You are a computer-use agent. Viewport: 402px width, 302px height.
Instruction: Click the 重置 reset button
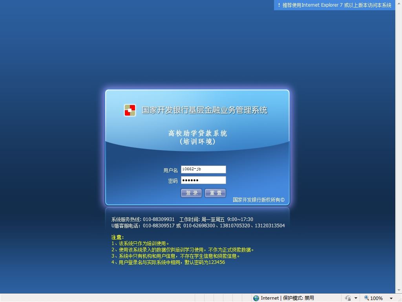pyautogui.click(x=216, y=193)
